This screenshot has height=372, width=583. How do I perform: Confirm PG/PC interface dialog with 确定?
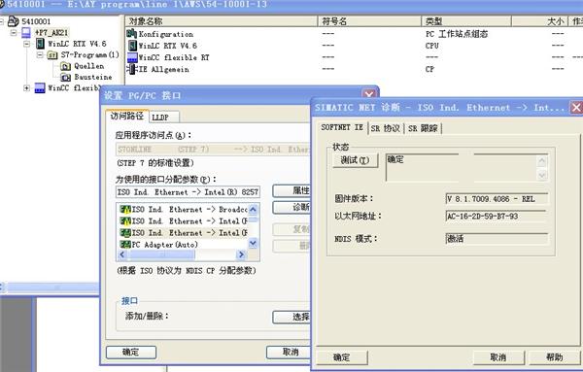click(x=131, y=352)
